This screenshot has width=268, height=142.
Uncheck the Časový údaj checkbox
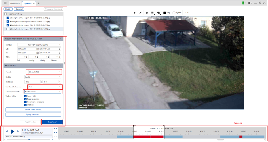click(x=26, y=96)
